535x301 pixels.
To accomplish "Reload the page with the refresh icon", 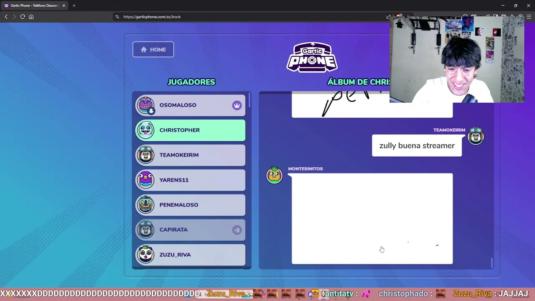I will 23,17.
